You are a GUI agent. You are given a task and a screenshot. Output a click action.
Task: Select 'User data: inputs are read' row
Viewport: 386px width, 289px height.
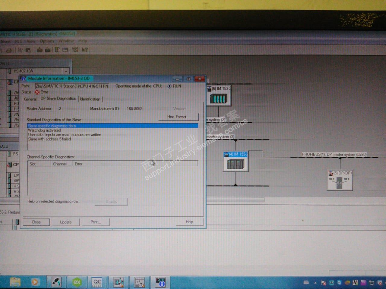[113, 135]
